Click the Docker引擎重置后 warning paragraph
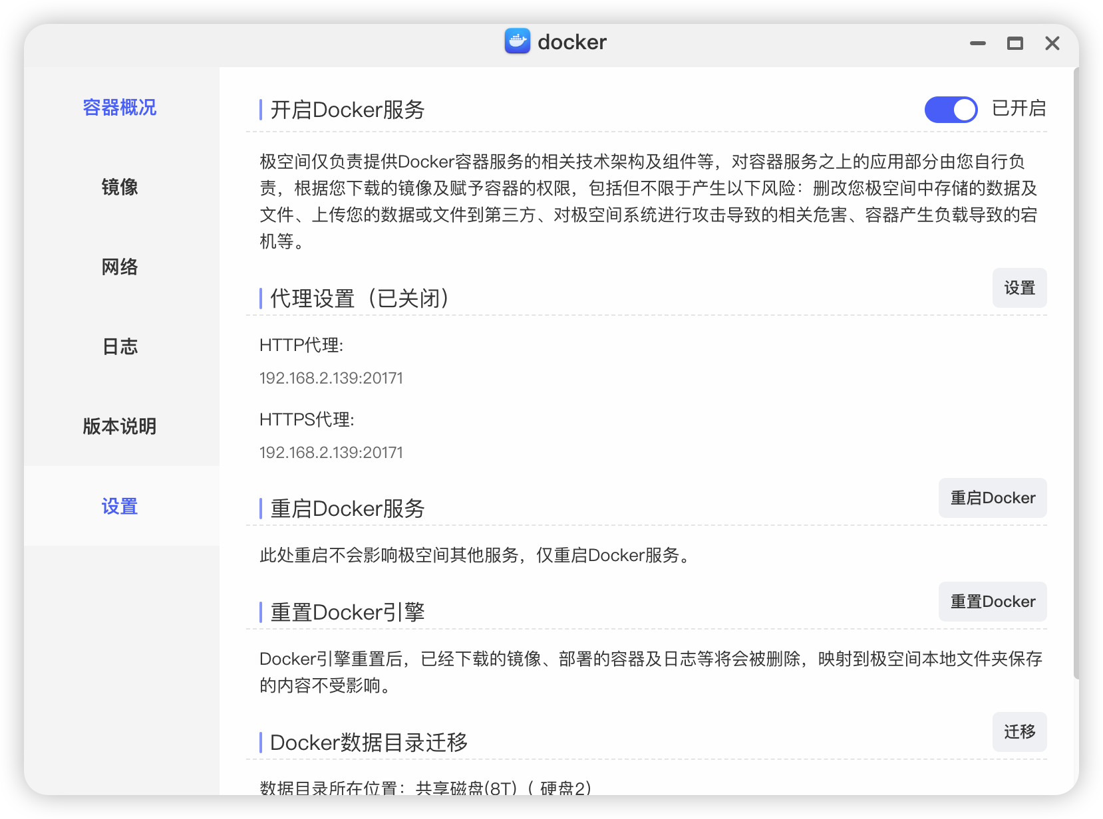 (651, 672)
